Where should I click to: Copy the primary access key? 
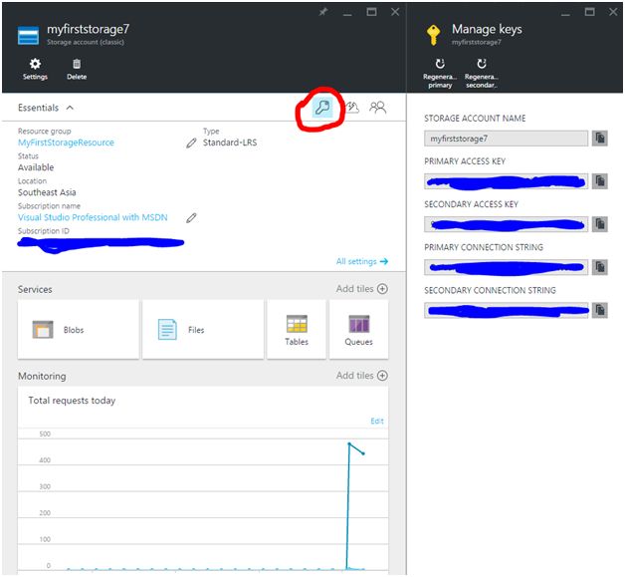click(600, 181)
